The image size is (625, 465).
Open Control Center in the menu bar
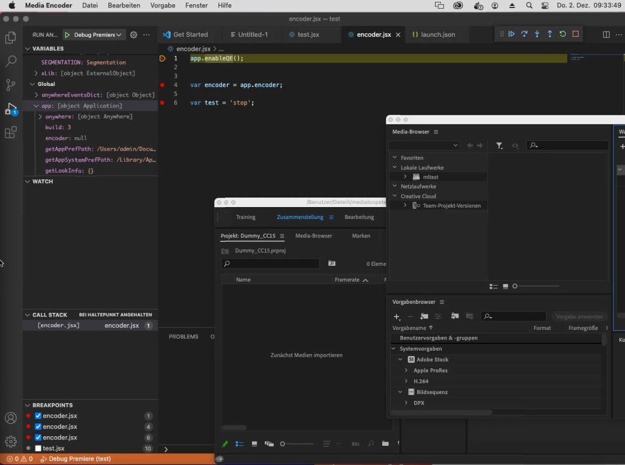(x=544, y=5)
